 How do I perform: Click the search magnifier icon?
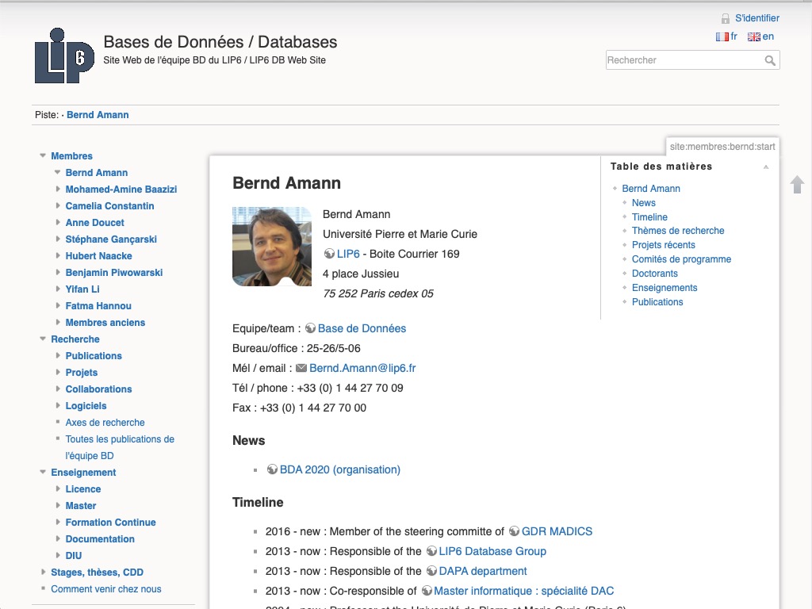[x=769, y=60]
